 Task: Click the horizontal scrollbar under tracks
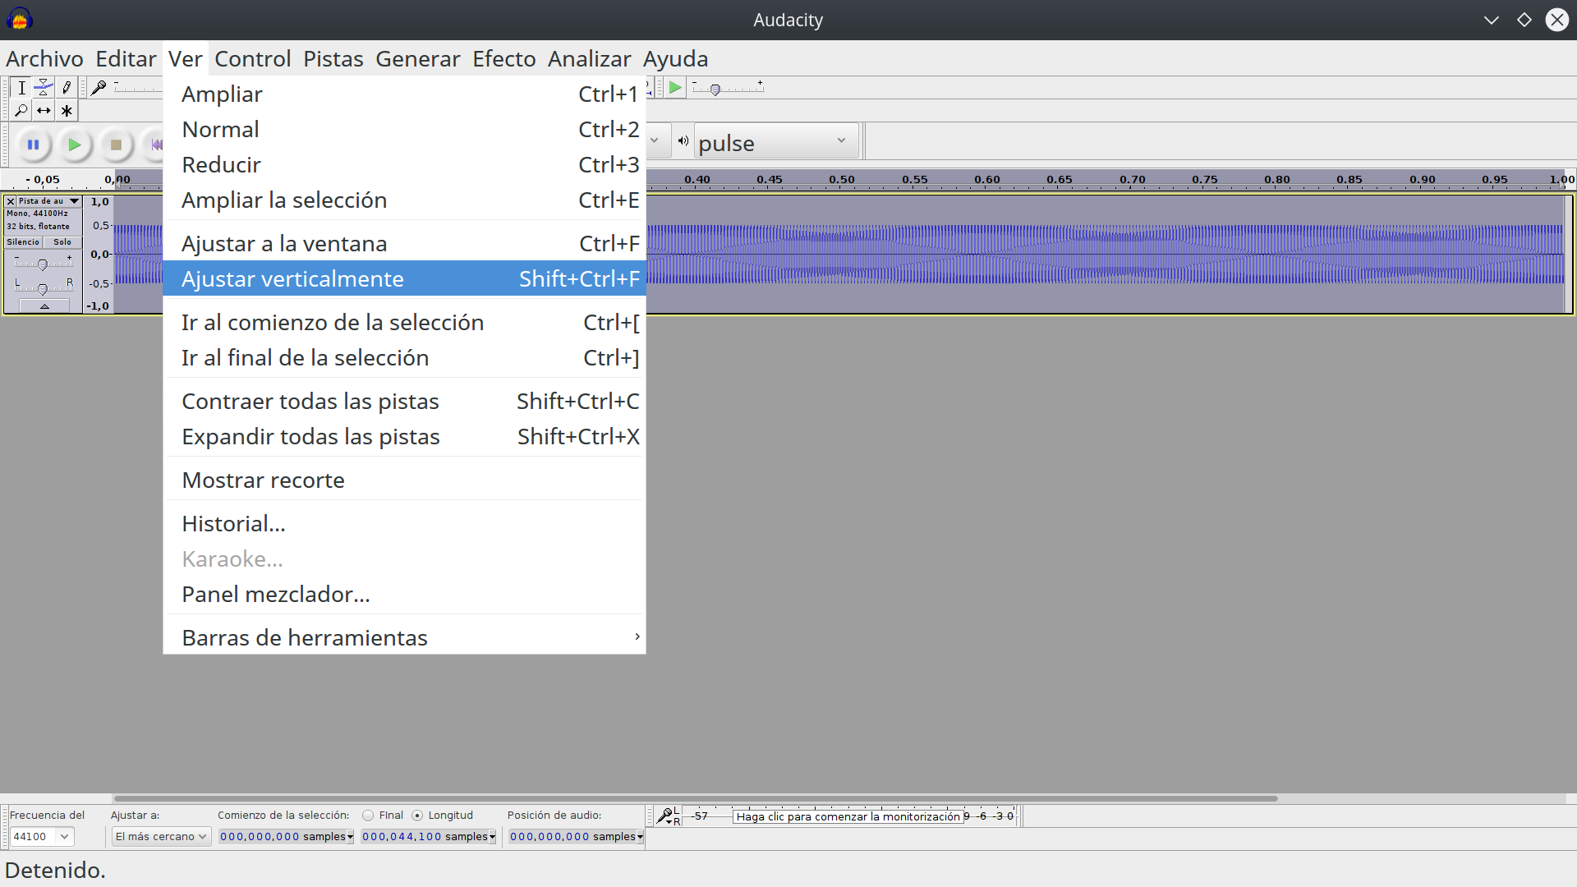tap(696, 798)
